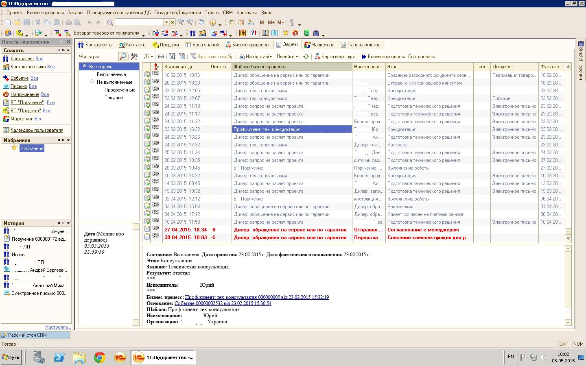Open the Проф.клиент business process link
This screenshot has width=586, height=366.
point(257,297)
